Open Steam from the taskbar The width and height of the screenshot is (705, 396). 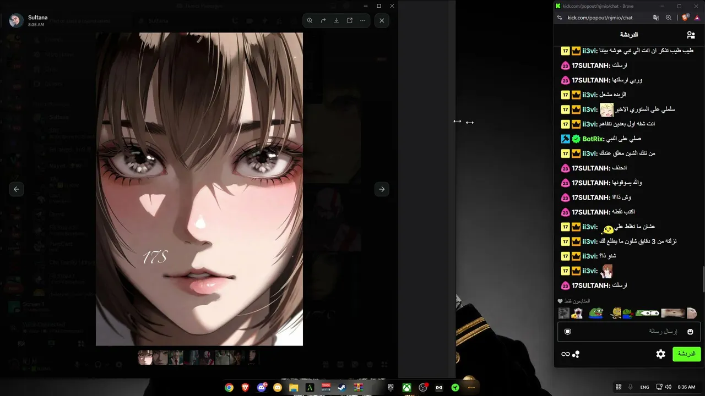[x=342, y=387]
